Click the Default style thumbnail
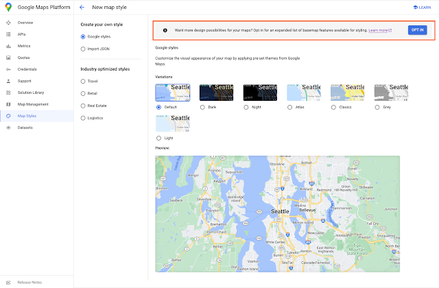 point(173,93)
